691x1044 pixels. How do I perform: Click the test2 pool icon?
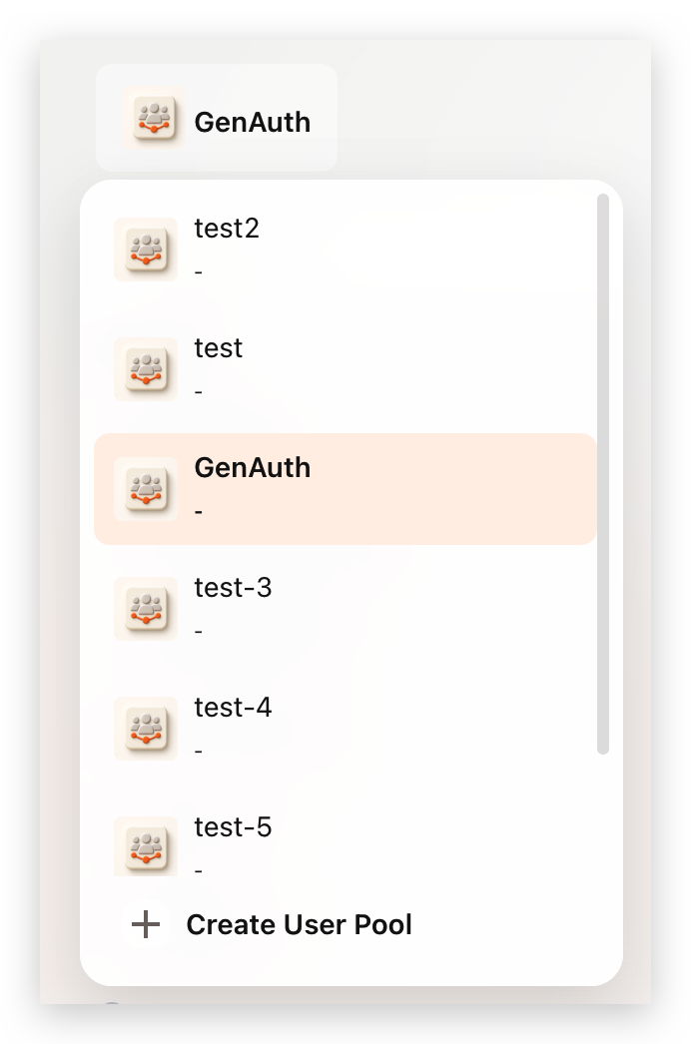(x=146, y=250)
